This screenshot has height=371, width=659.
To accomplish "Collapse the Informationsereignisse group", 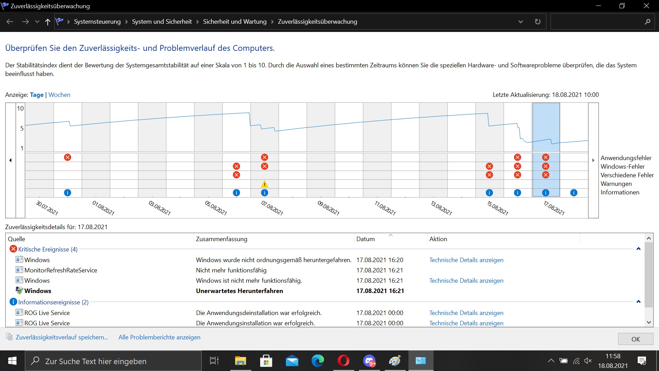I will click(x=638, y=302).
